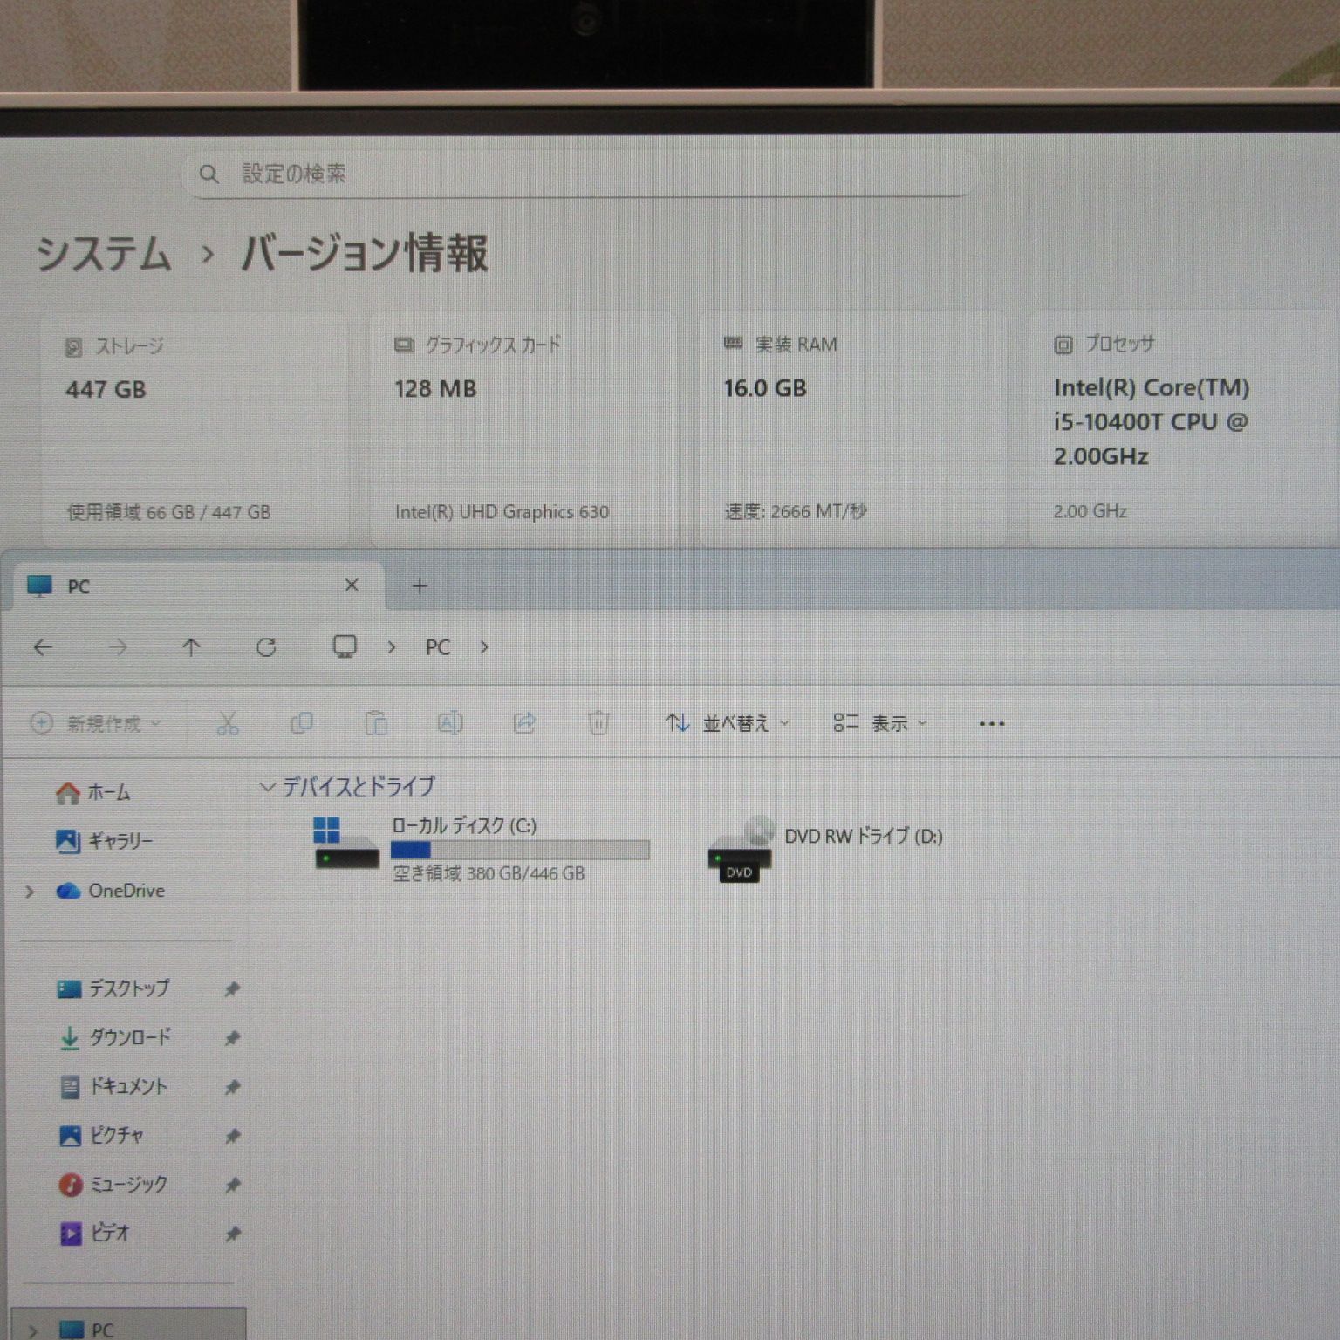Open the 並べ替え sort dropdown
Viewport: 1340px width, 1340px height.
point(737,723)
